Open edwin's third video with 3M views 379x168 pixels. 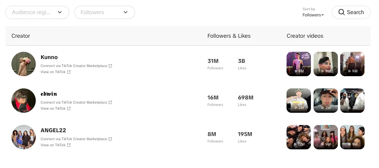352,101
